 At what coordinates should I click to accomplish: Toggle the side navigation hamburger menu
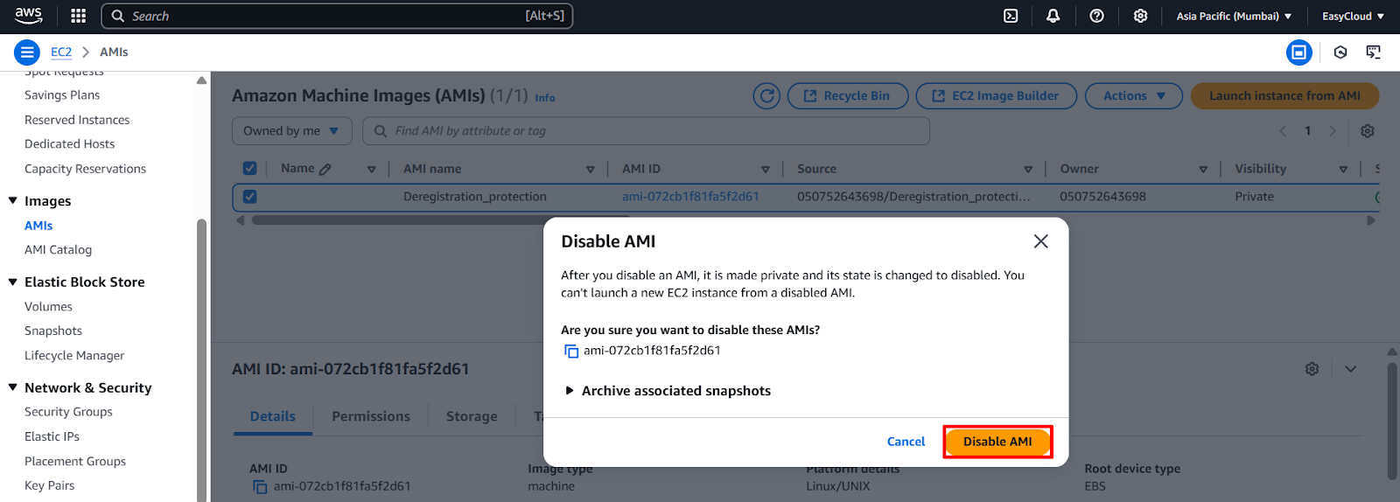tap(27, 52)
